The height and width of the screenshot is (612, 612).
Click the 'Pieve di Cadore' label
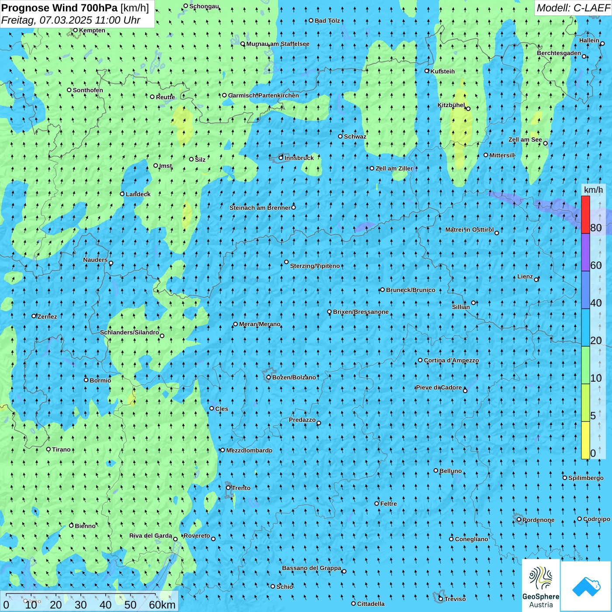439,387
